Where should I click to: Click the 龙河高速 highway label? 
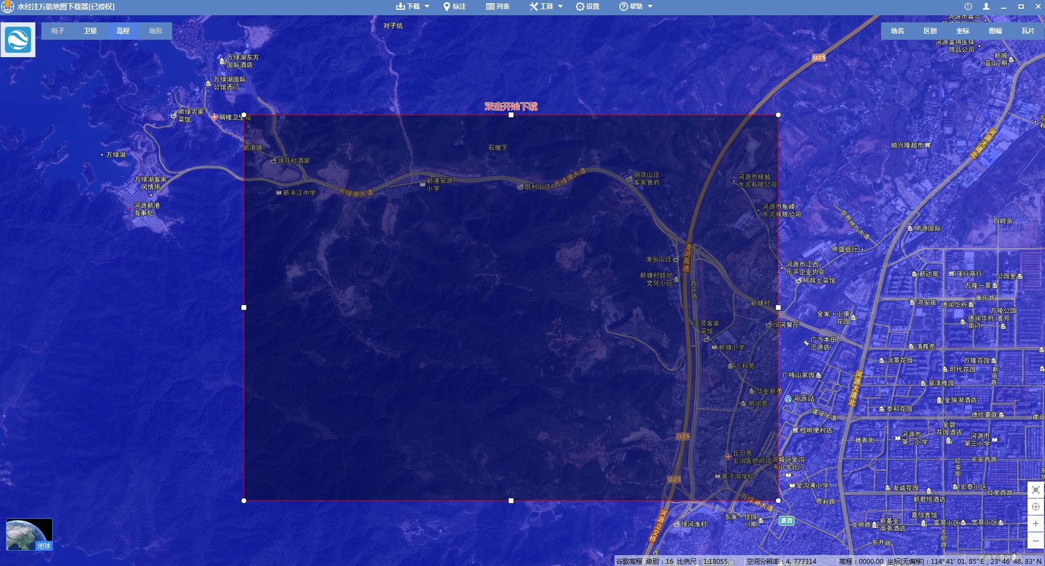687,257
